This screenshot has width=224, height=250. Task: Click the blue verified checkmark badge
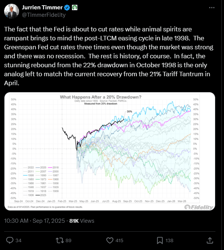click(66, 7)
